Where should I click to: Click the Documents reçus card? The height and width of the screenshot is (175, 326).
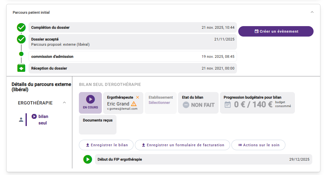tap(98, 125)
